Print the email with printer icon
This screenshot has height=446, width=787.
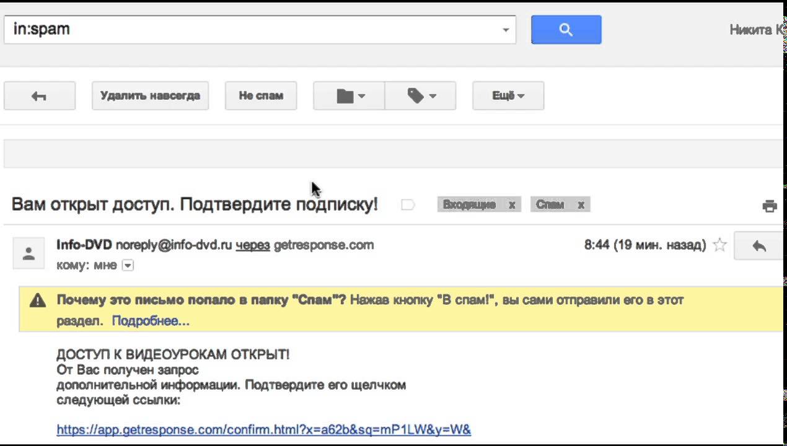770,206
